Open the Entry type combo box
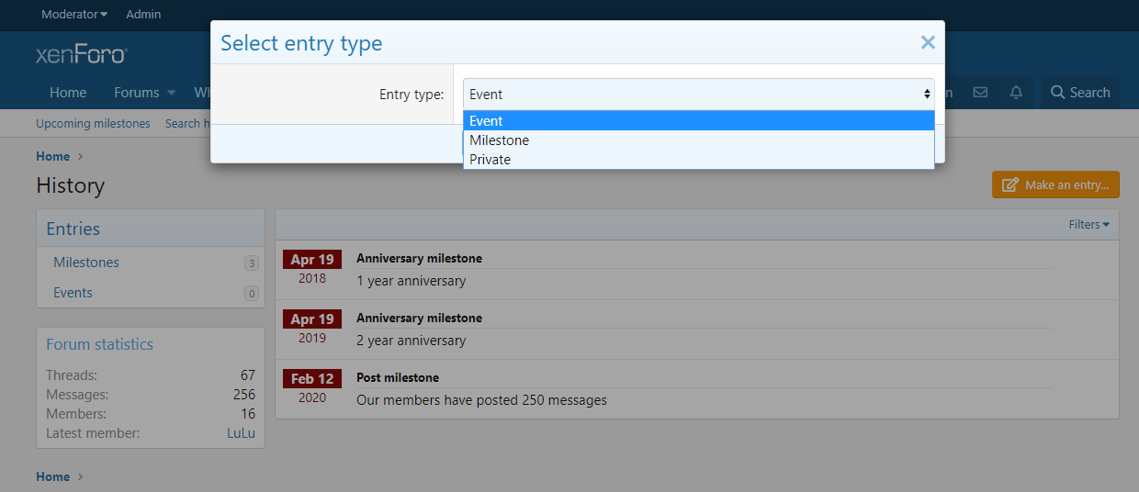1139x492 pixels. (x=698, y=94)
